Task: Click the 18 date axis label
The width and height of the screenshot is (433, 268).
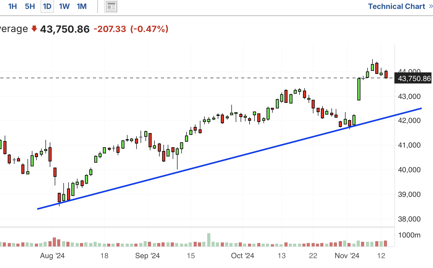Action: pyautogui.click(x=104, y=256)
